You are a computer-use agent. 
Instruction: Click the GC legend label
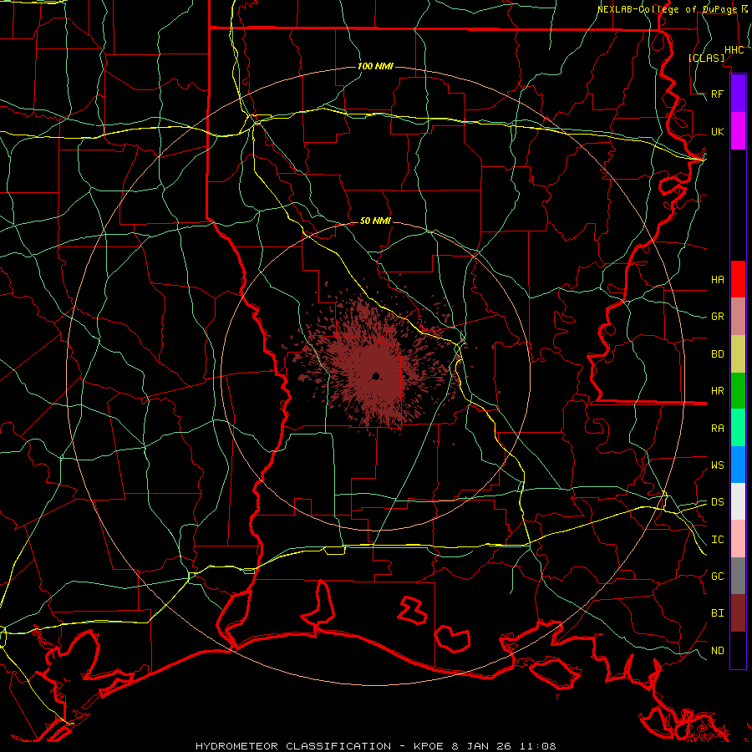pos(717,577)
